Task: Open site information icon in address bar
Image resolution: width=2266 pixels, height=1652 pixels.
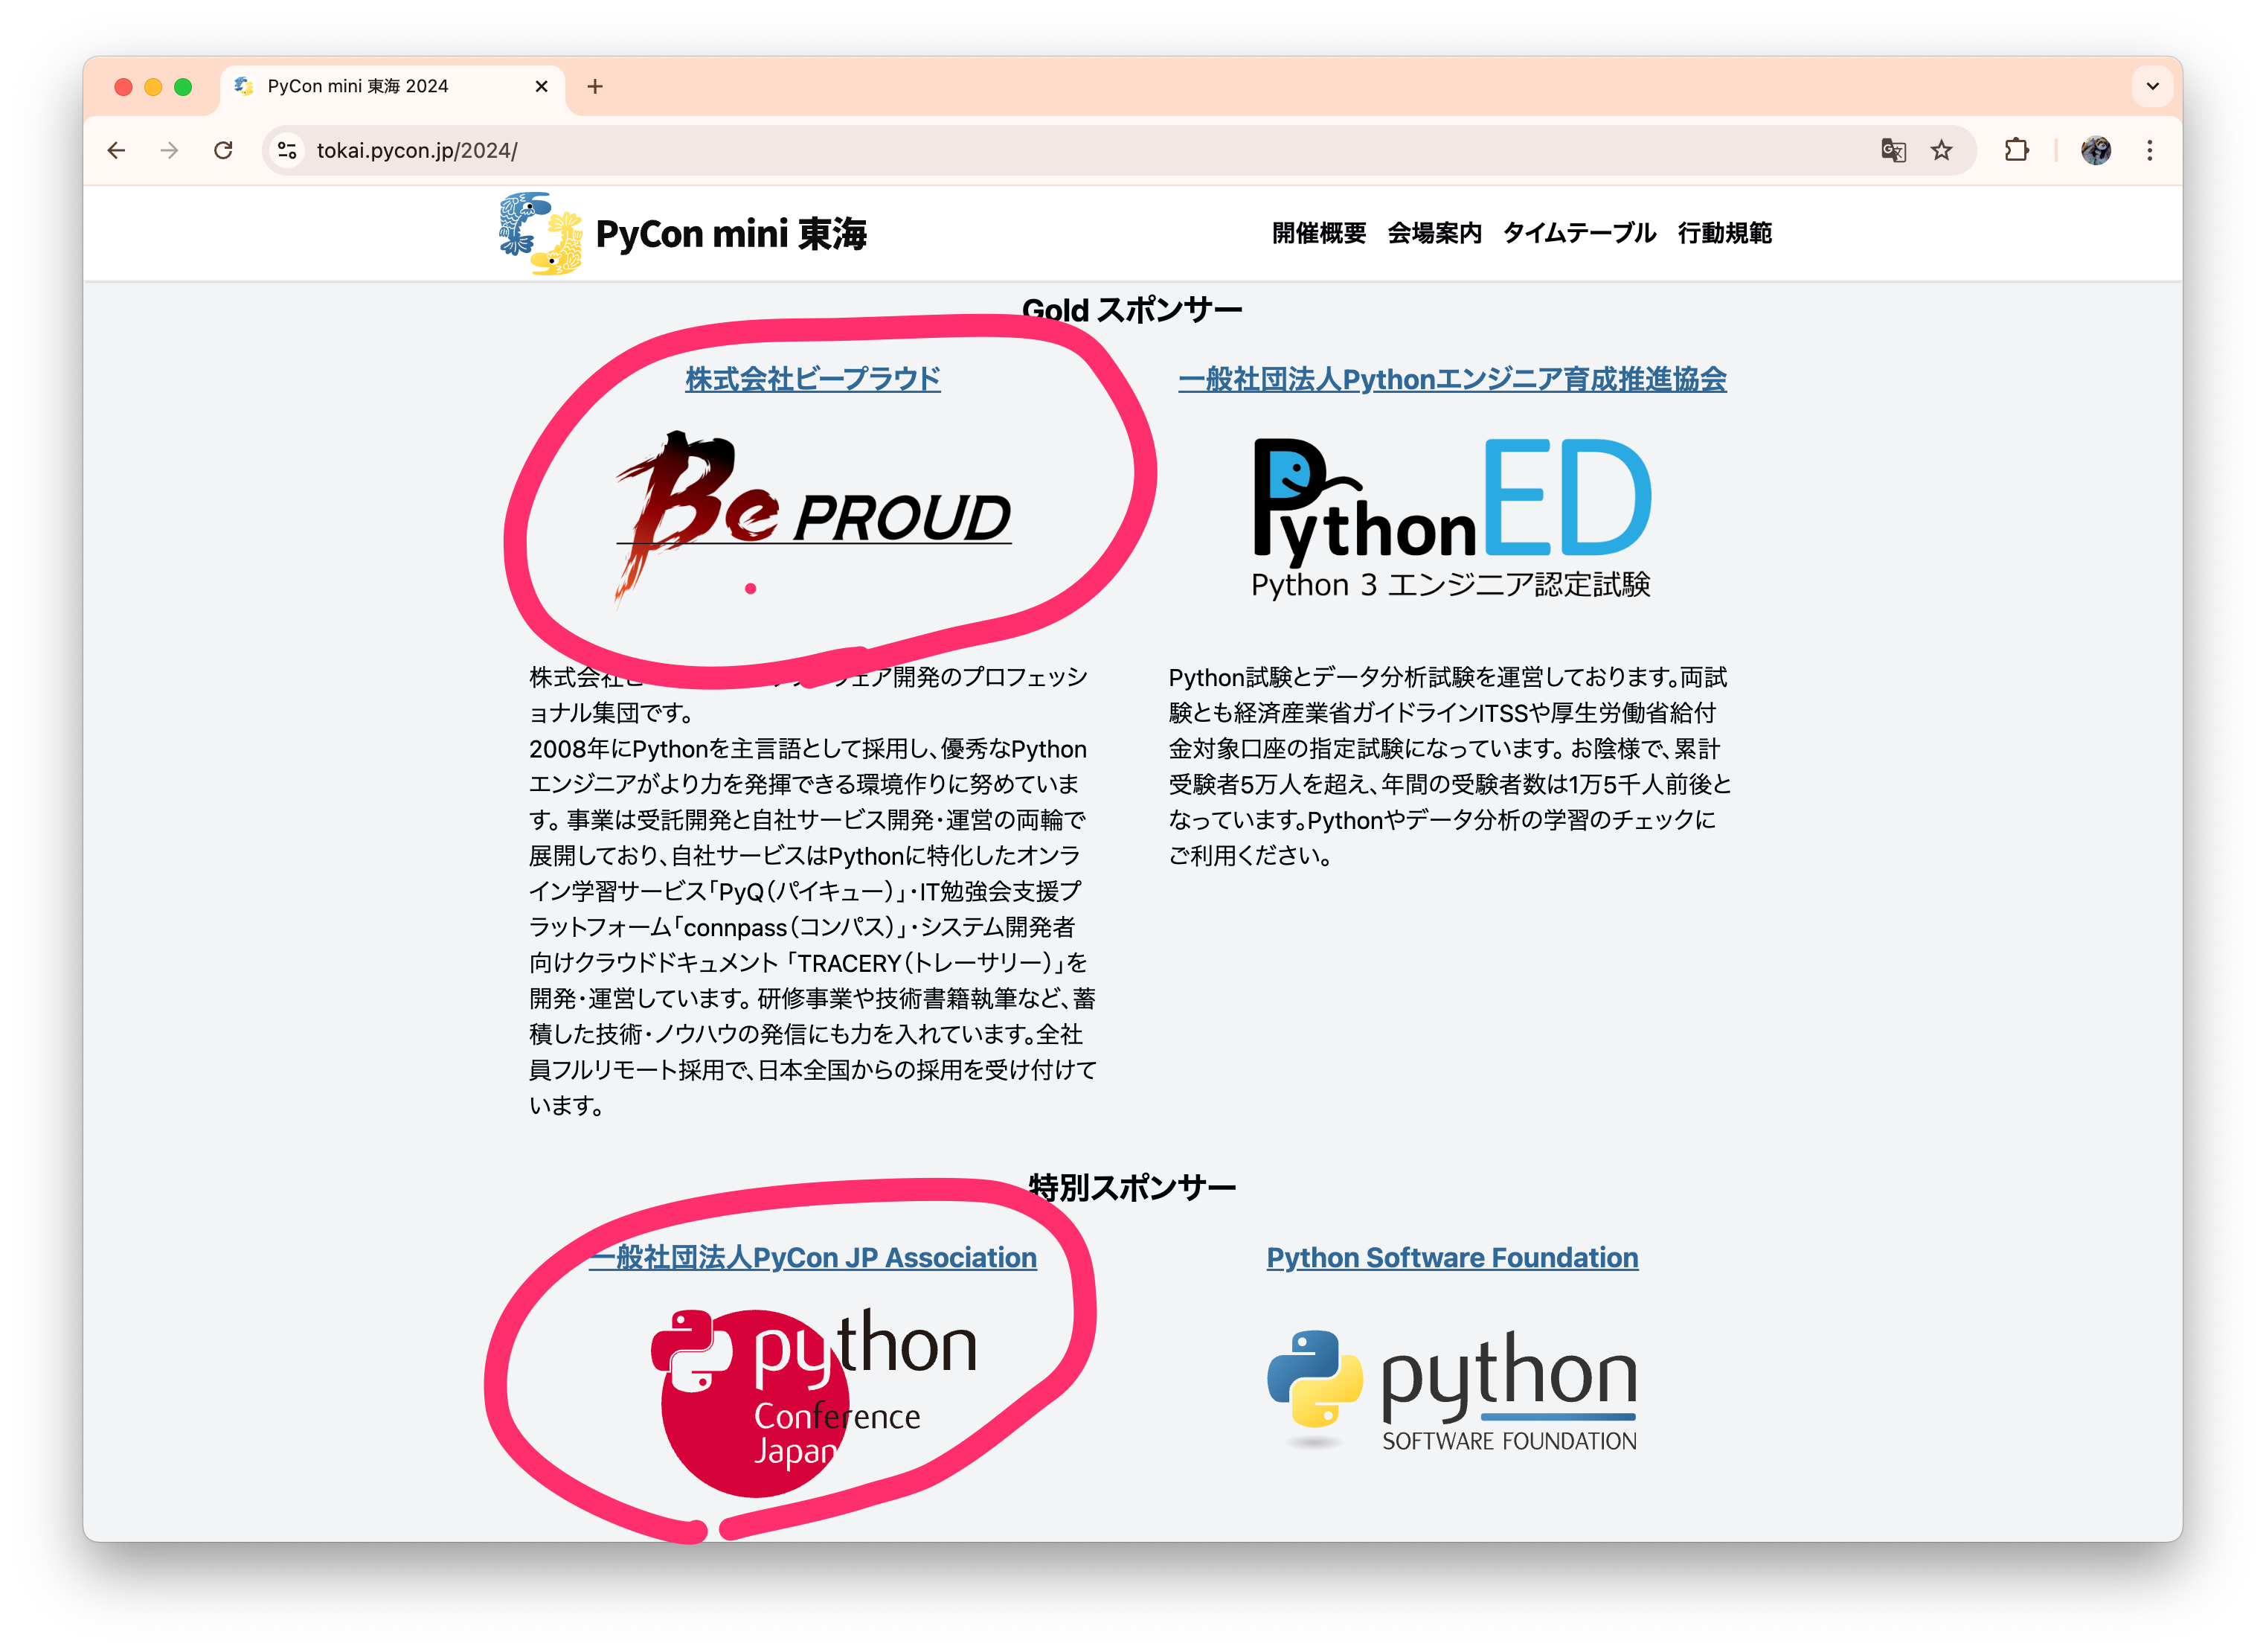Action: [288, 150]
